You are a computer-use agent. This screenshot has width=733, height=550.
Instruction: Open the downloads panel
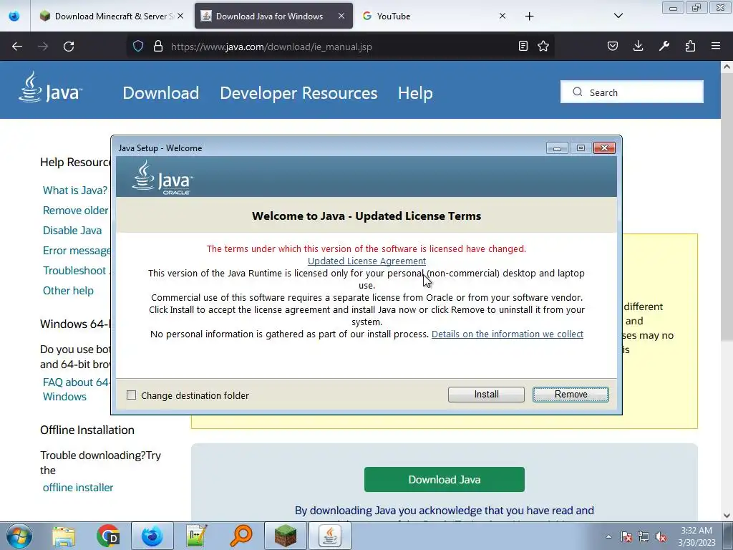tap(638, 46)
